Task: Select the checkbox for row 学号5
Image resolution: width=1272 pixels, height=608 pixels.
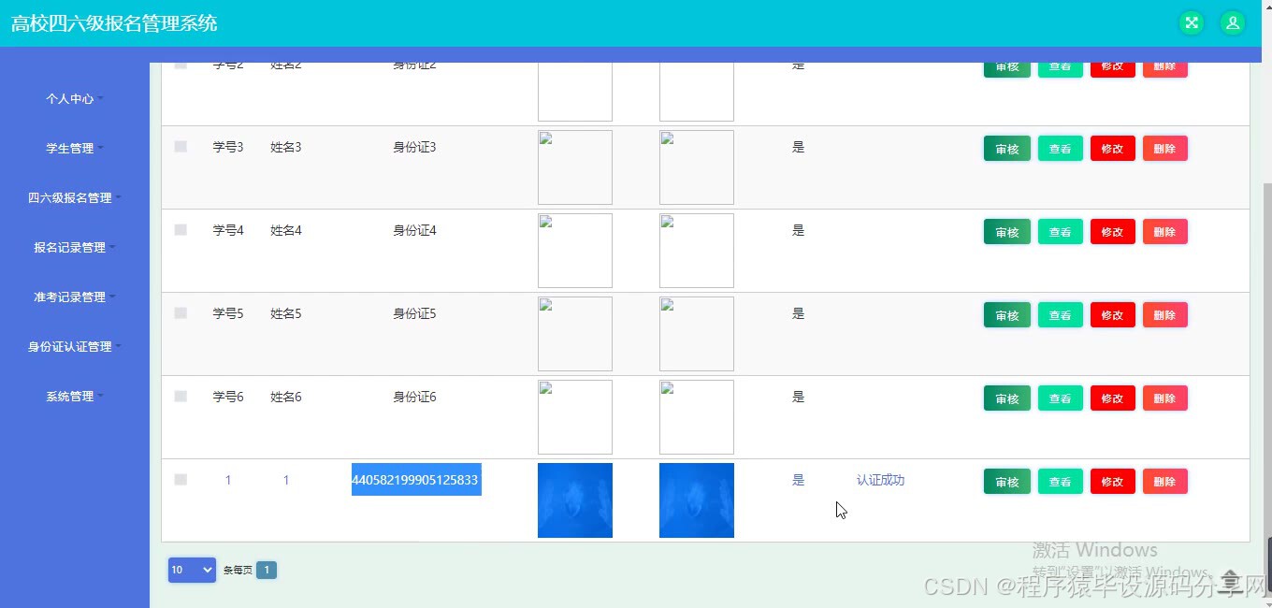Action: 181,313
